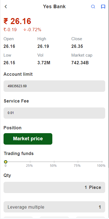This screenshot has height=219, width=109.
Task: Click the High value 26.19
Action: coord(43,46)
